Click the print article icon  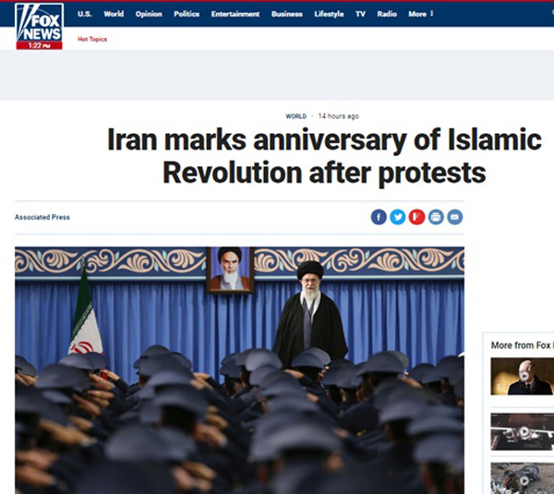coord(436,217)
